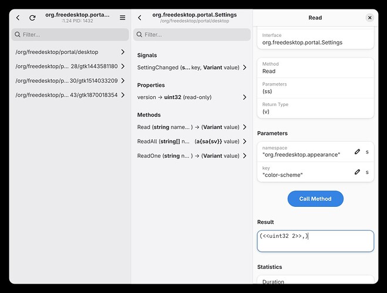Go back from the org.freedesktop.portal service pane
The image size is (387, 293).
click(18, 18)
